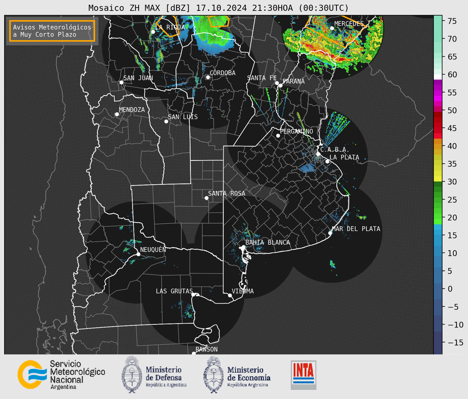Click the CÓRDOBA map label
The height and width of the screenshot is (399, 468).
222,73
